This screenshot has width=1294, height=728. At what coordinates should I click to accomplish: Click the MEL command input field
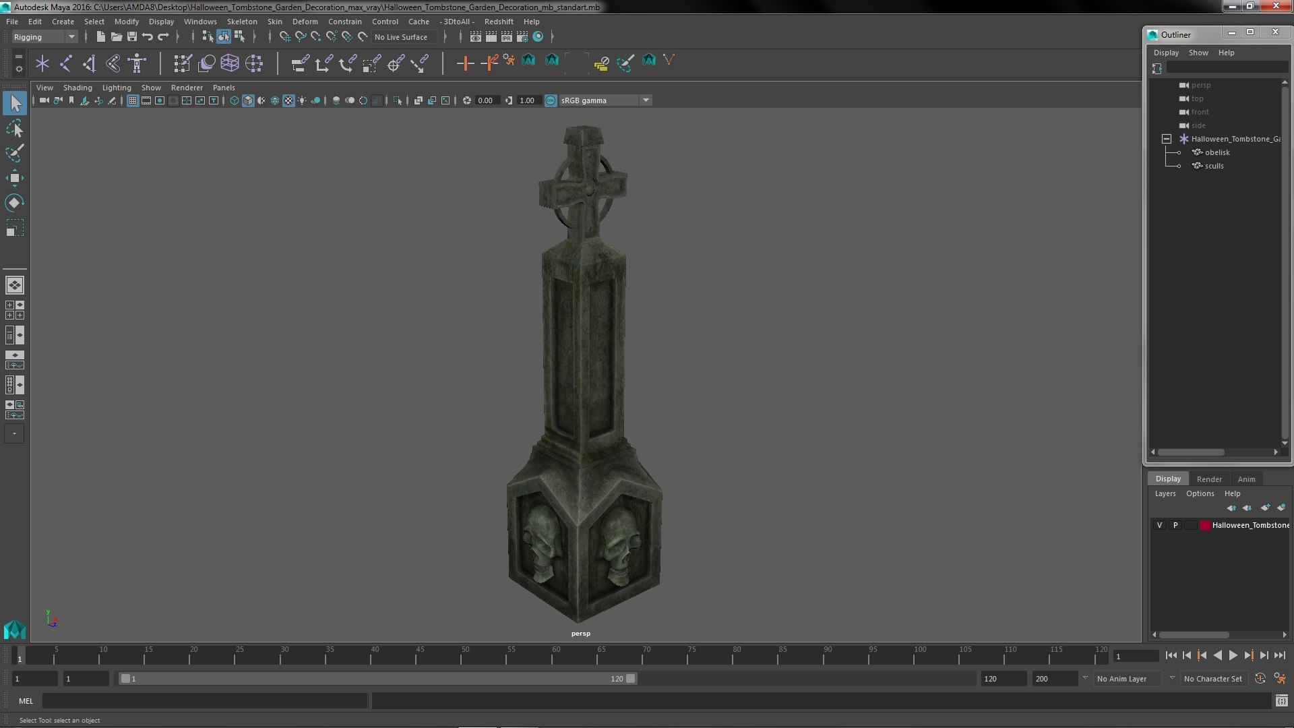[x=205, y=701]
